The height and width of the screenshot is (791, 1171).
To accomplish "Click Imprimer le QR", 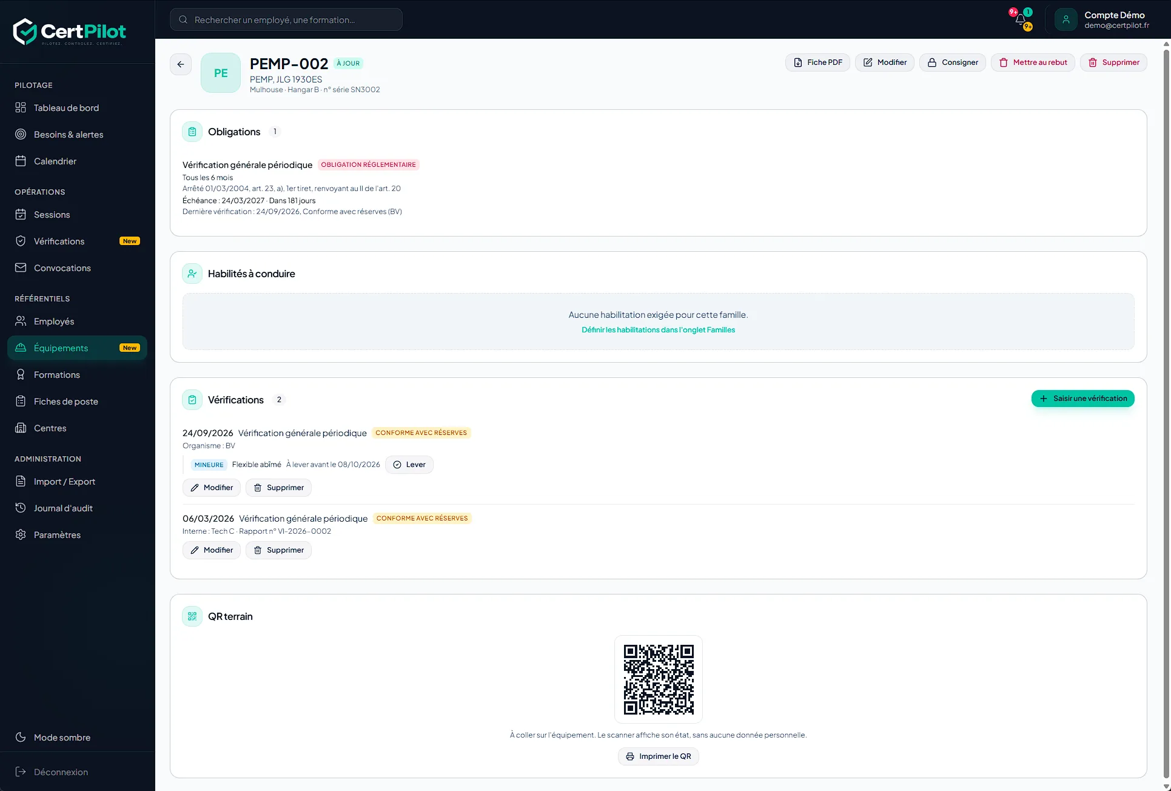I will [x=659, y=756].
